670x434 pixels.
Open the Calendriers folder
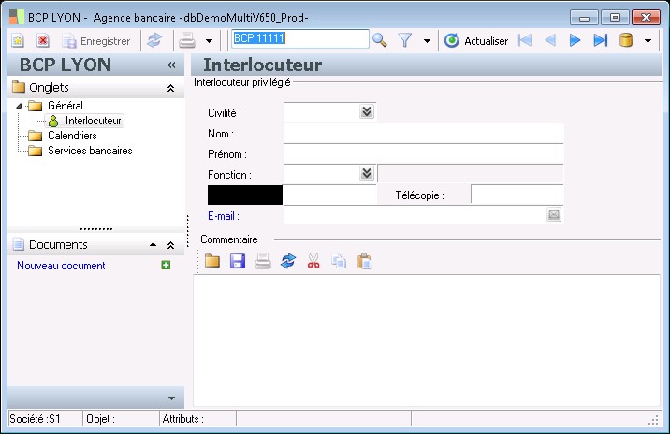(63, 136)
